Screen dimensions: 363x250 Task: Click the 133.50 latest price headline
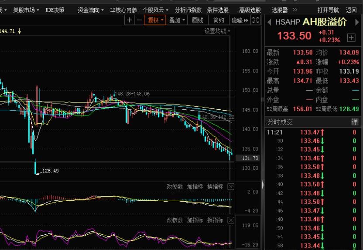(294, 36)
